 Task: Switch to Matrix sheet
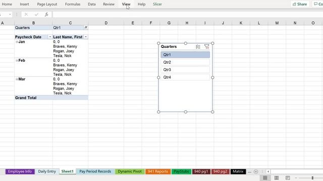[x=238, y=171]
